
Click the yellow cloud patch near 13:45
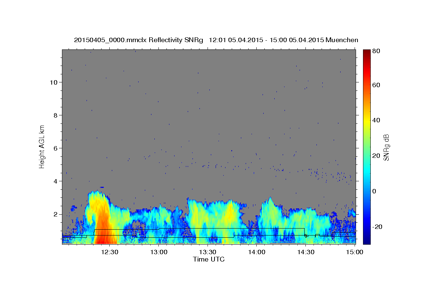click(x=230, y=212)
